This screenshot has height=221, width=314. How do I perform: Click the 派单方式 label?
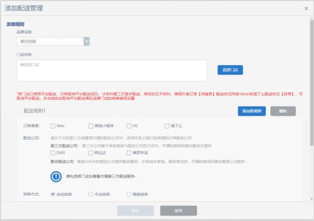31,194
